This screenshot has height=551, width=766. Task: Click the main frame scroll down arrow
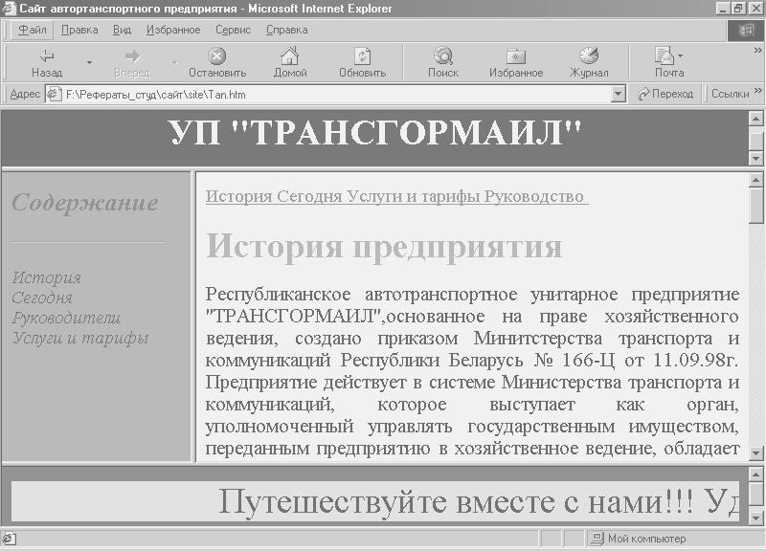tap(755, 453)
